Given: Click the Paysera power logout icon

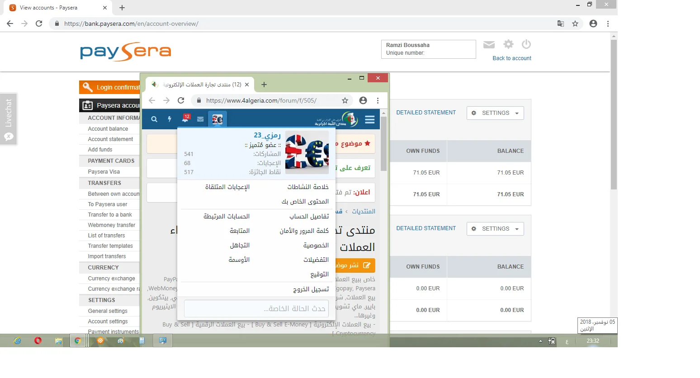Looking at the screenshot, I should click(x=526, y=44).
